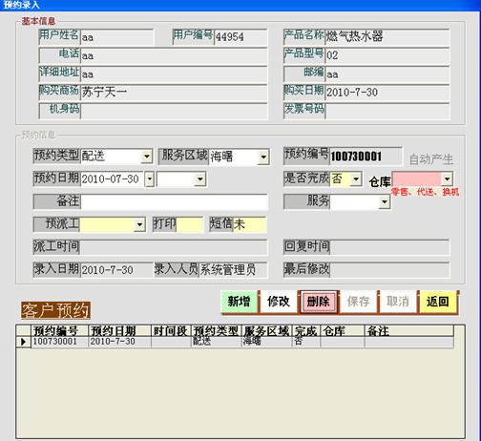Click the 时间段 column header
The height and width of the screenshot is (441, 481).
(x=171, y=331)
